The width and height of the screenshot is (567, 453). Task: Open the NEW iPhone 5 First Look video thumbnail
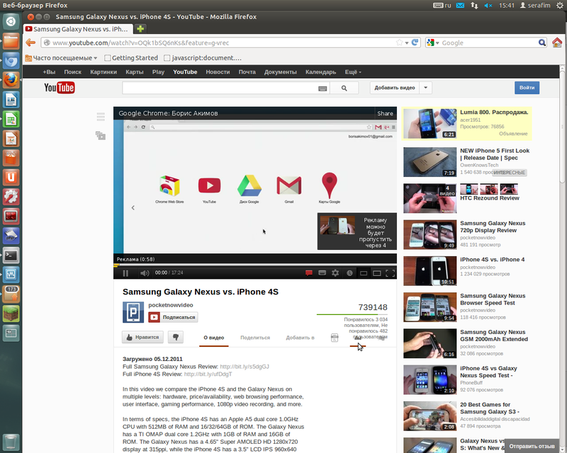coord(430,162)
